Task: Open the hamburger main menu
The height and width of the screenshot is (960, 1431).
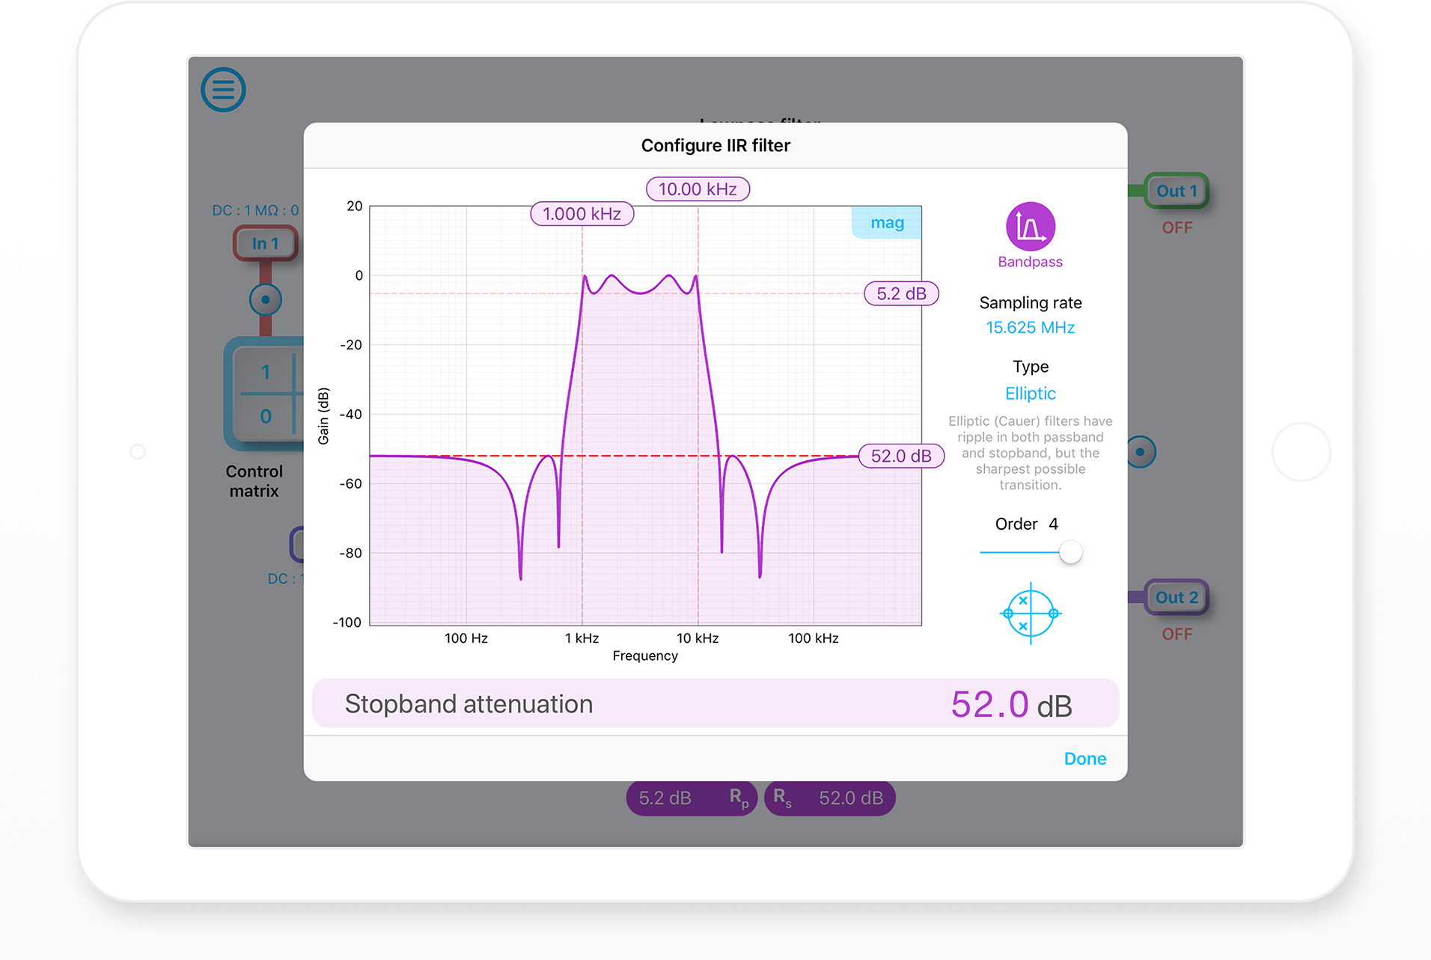Action: tap(223, 90)
